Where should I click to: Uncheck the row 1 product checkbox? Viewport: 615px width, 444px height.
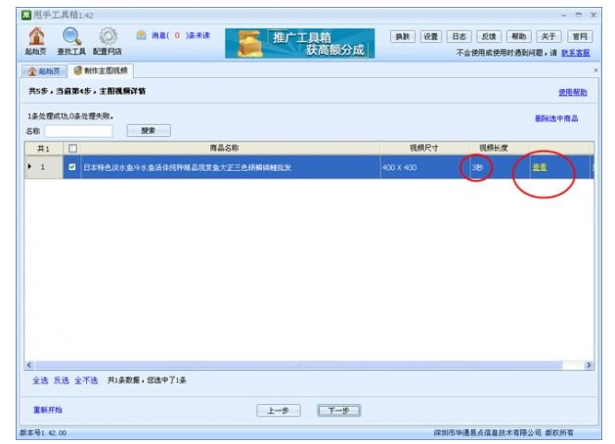72,167
